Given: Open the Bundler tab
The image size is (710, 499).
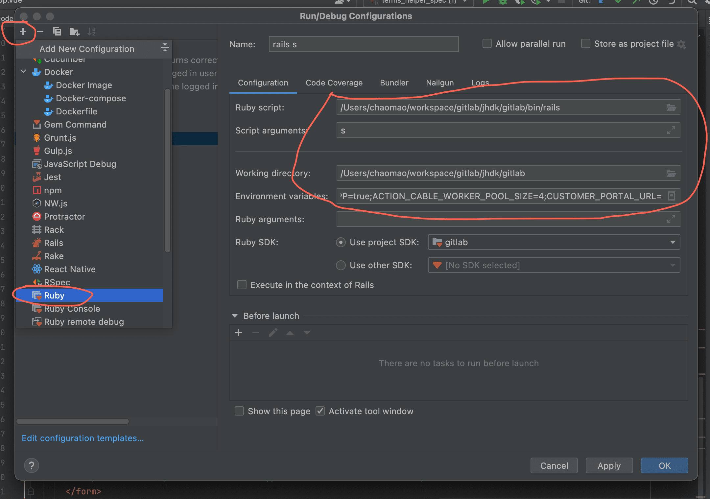Looking at the screenshot, I should point(394,83).
